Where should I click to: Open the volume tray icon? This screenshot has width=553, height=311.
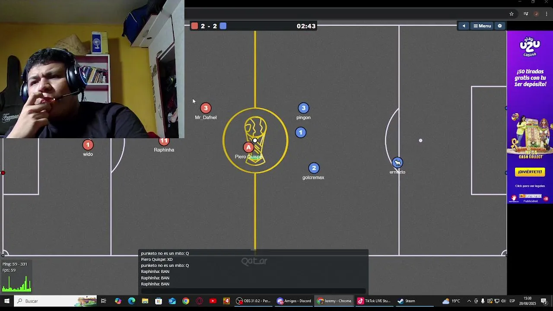(503, 301)
